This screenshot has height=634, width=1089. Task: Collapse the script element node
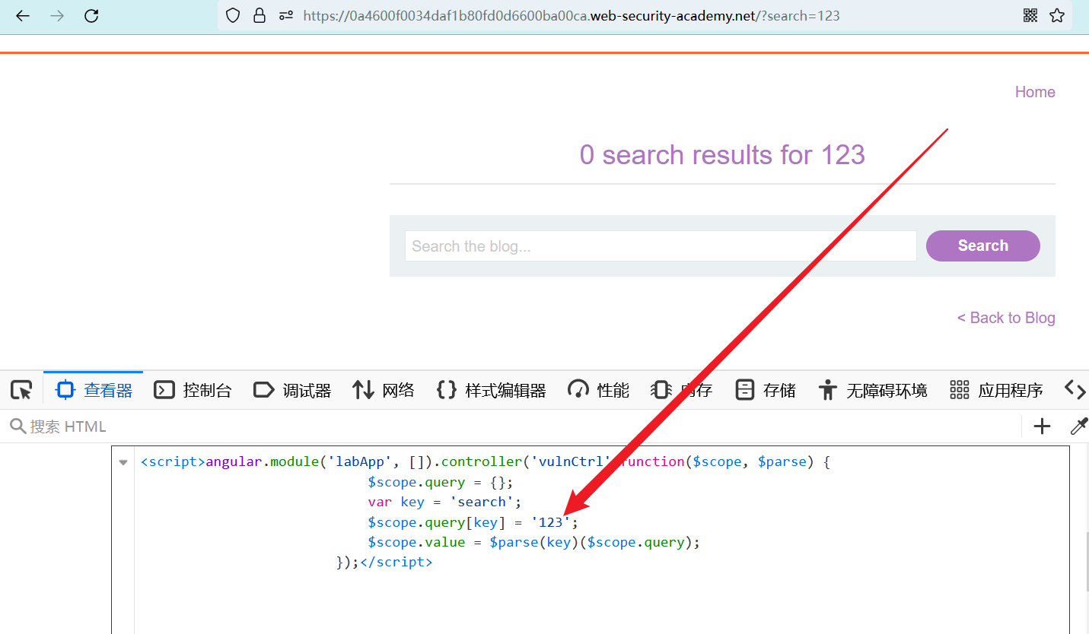coord(123,462)
